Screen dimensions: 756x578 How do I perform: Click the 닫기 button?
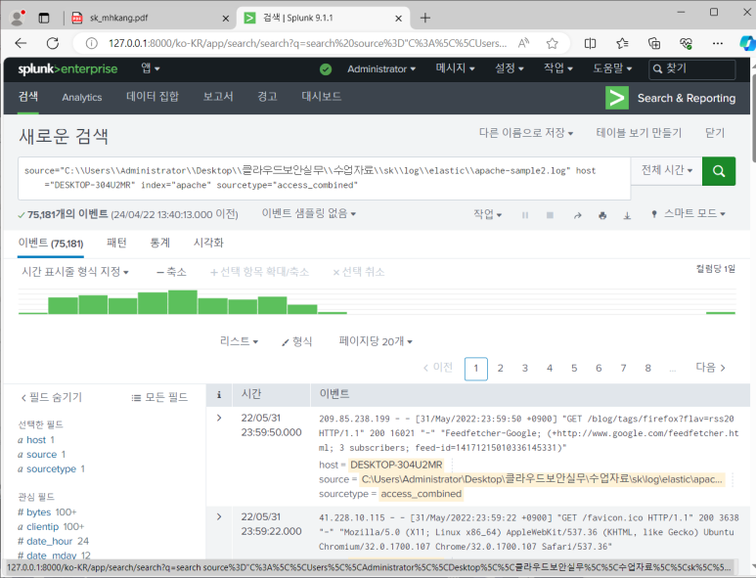pos(715,133)
